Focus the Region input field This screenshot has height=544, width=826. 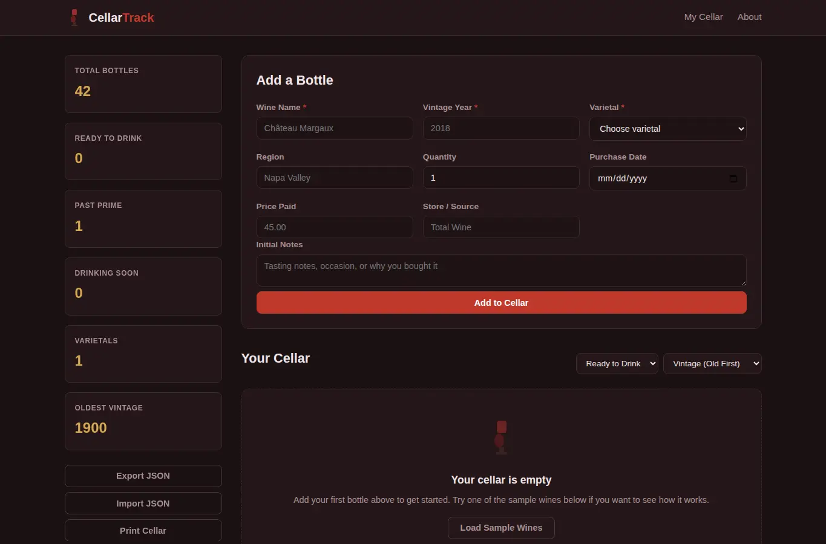click(335, 178)
